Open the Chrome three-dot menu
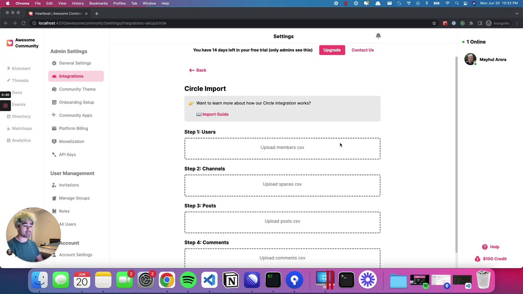This screenshot has height=294, width=523. point(517,23)
